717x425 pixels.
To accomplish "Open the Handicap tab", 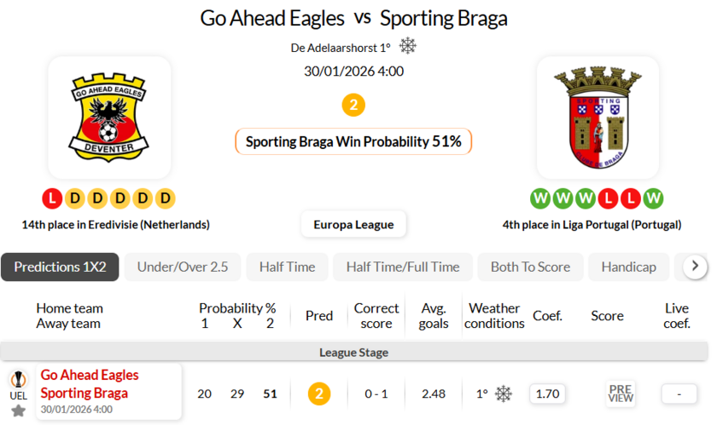I will pyautogui.click(x=628, y=267).
